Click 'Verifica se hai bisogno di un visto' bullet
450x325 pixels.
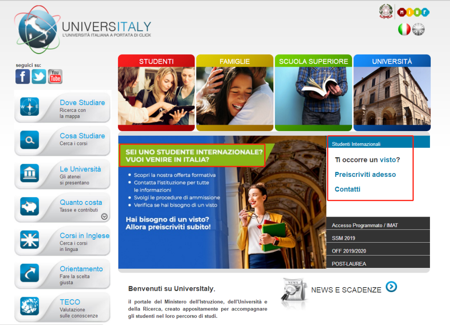coord(175,205)
